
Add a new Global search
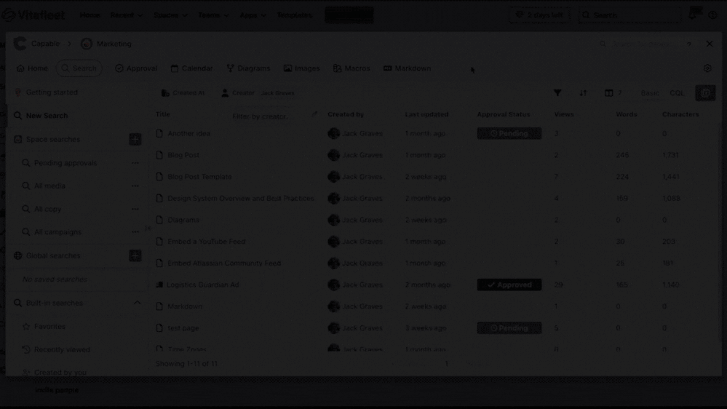[x=135, y=255]
